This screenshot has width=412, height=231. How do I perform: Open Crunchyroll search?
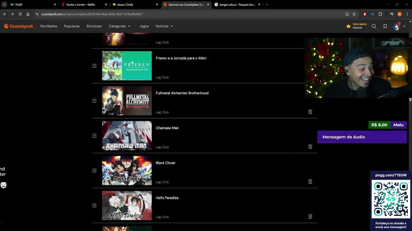tap(374, 26)
